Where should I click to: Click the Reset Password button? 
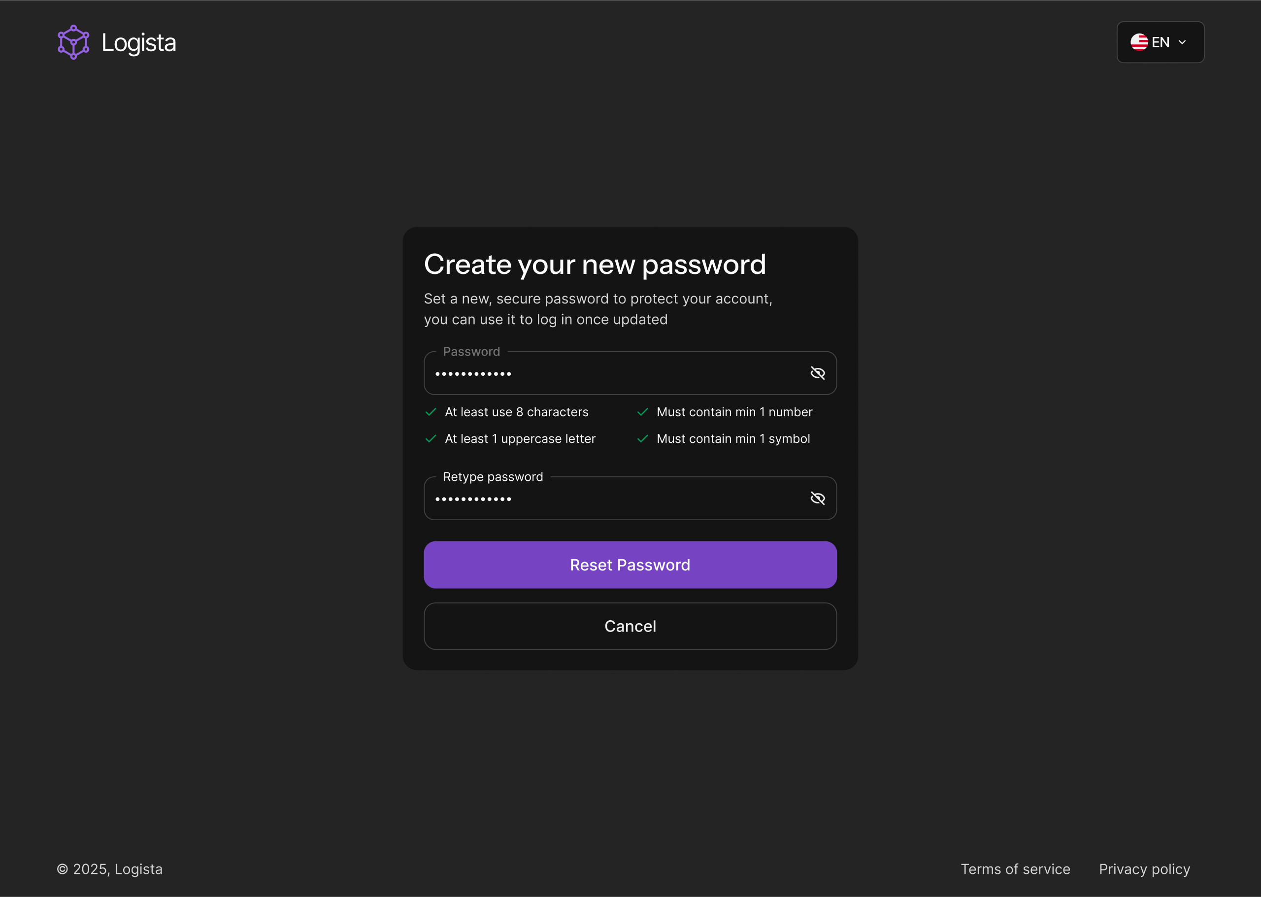coord(630,565)
